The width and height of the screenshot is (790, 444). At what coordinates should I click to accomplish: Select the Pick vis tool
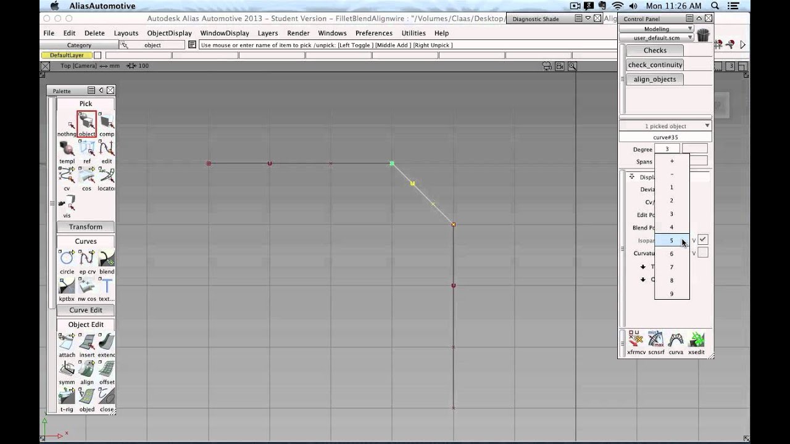point(67,205)
